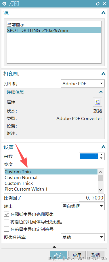Click the reset dialog icon in title bar
The height and width of the screenshot is (262, 109).
tap(98, 3)
